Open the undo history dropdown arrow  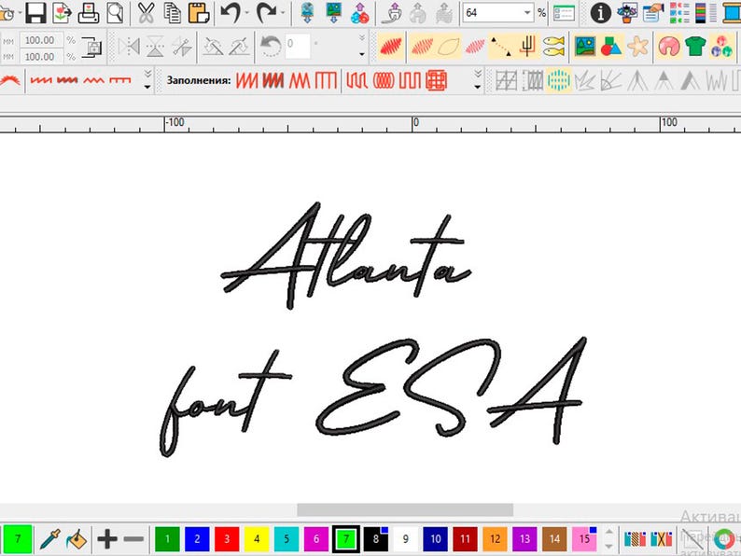(246, 13)
